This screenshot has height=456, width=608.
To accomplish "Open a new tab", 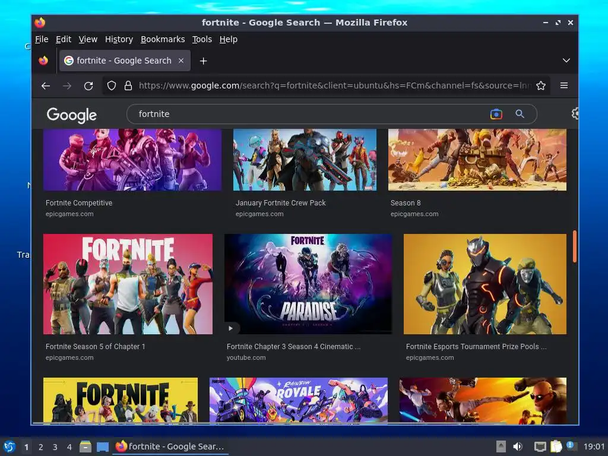I will click(x=203, y=61).
